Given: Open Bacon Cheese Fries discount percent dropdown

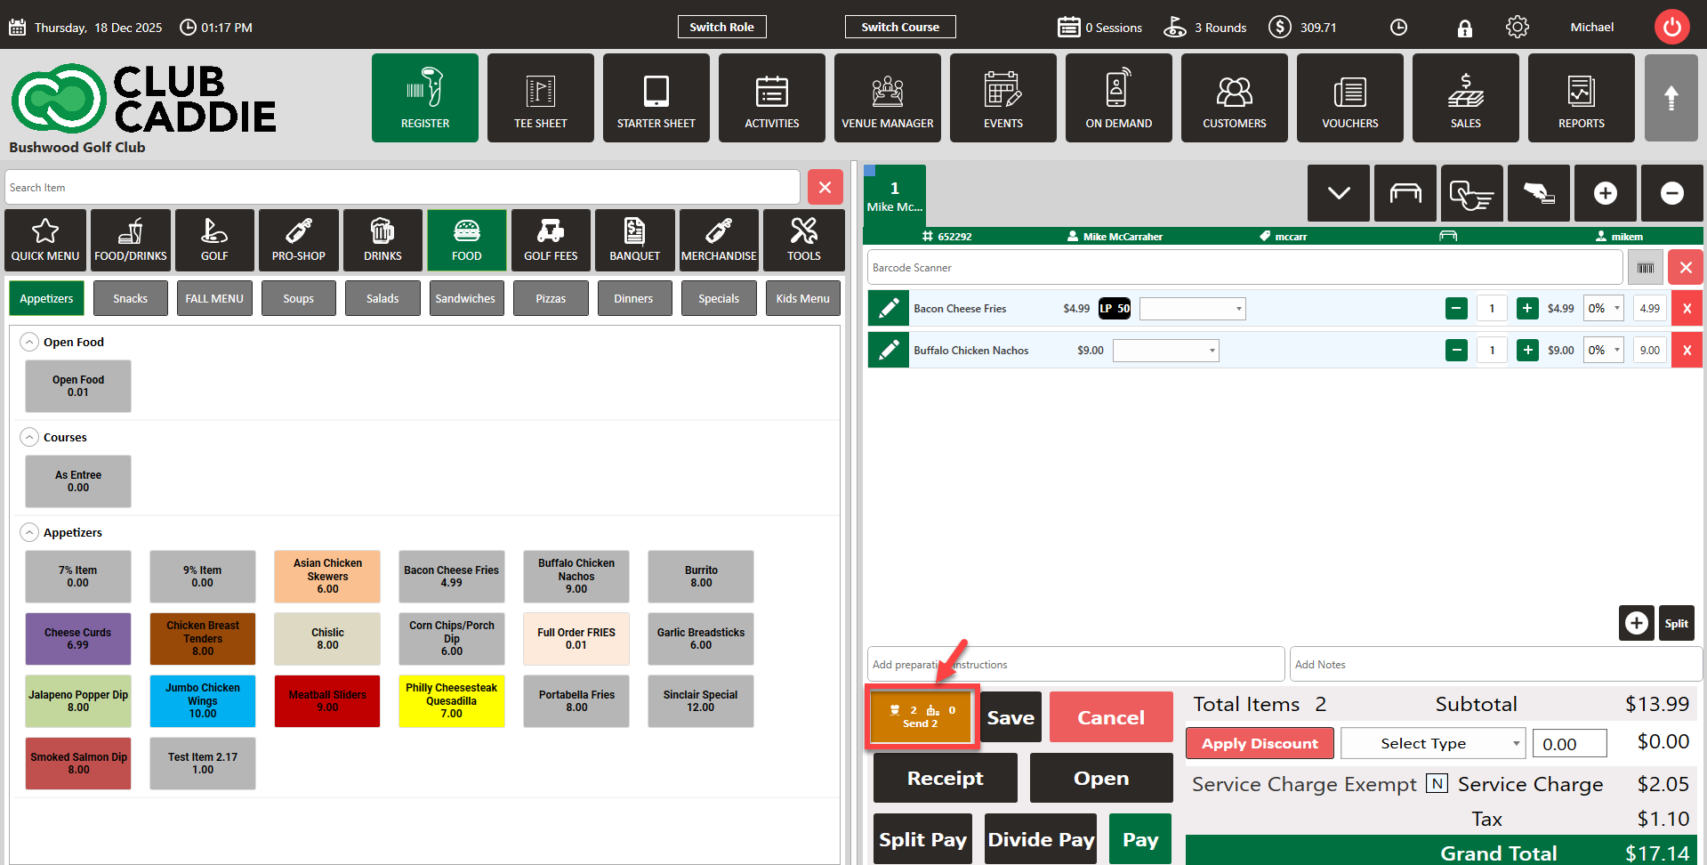Looking at the screenshot, I should tap(1603, 309).
